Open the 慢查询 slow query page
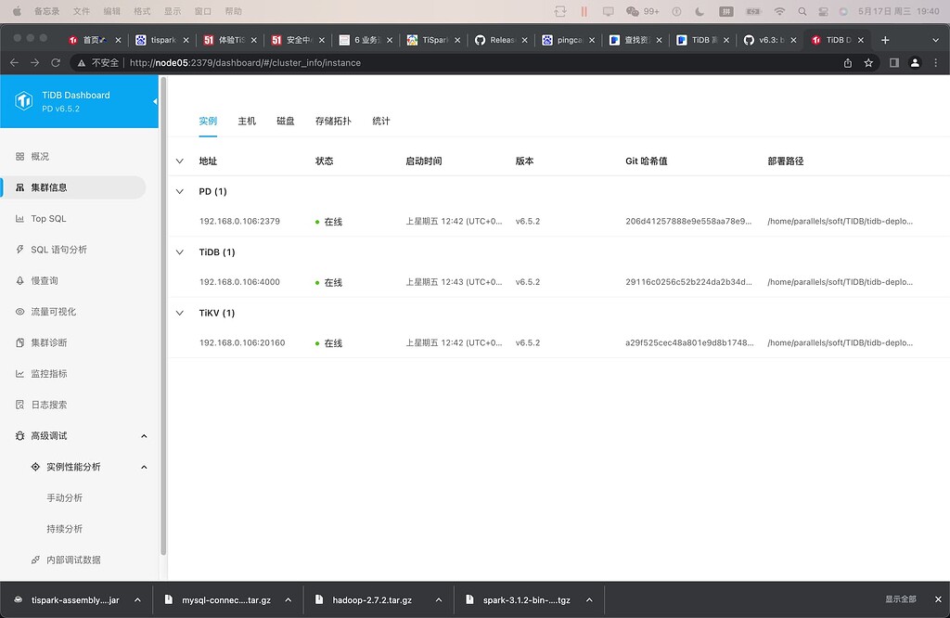The width and height of the screenshot is (950, 618). 45,280
